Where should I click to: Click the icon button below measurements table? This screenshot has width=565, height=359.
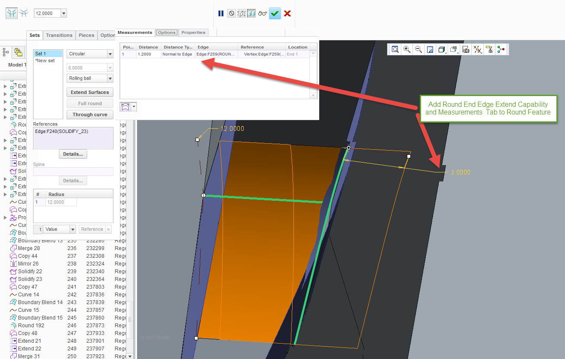click(125, 107)
